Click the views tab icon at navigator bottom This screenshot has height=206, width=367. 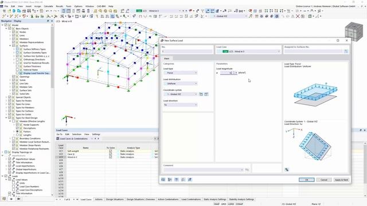[x=4, y=199]
